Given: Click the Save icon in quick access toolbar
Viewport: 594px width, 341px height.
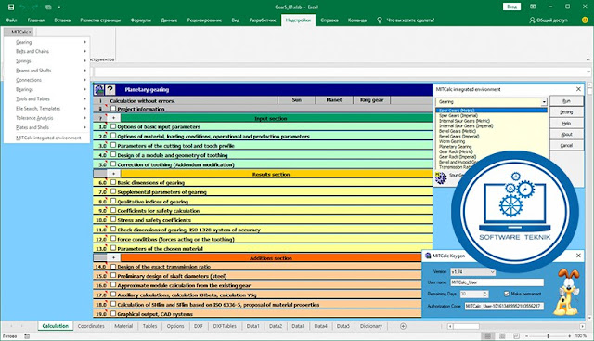Looking at the screenshot, I should (11, 7).
